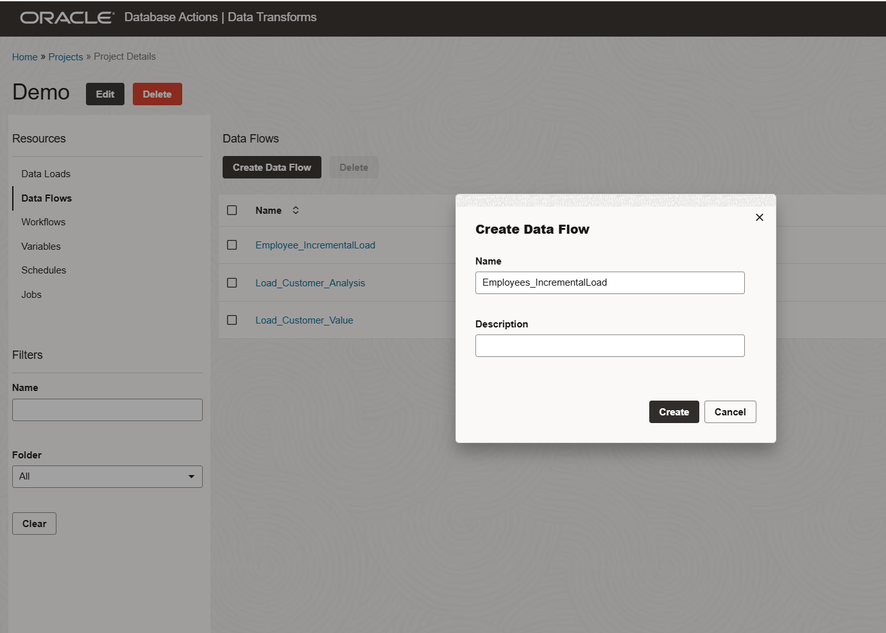Go to Workflows in Resources
886x633 pixels.
43,222
